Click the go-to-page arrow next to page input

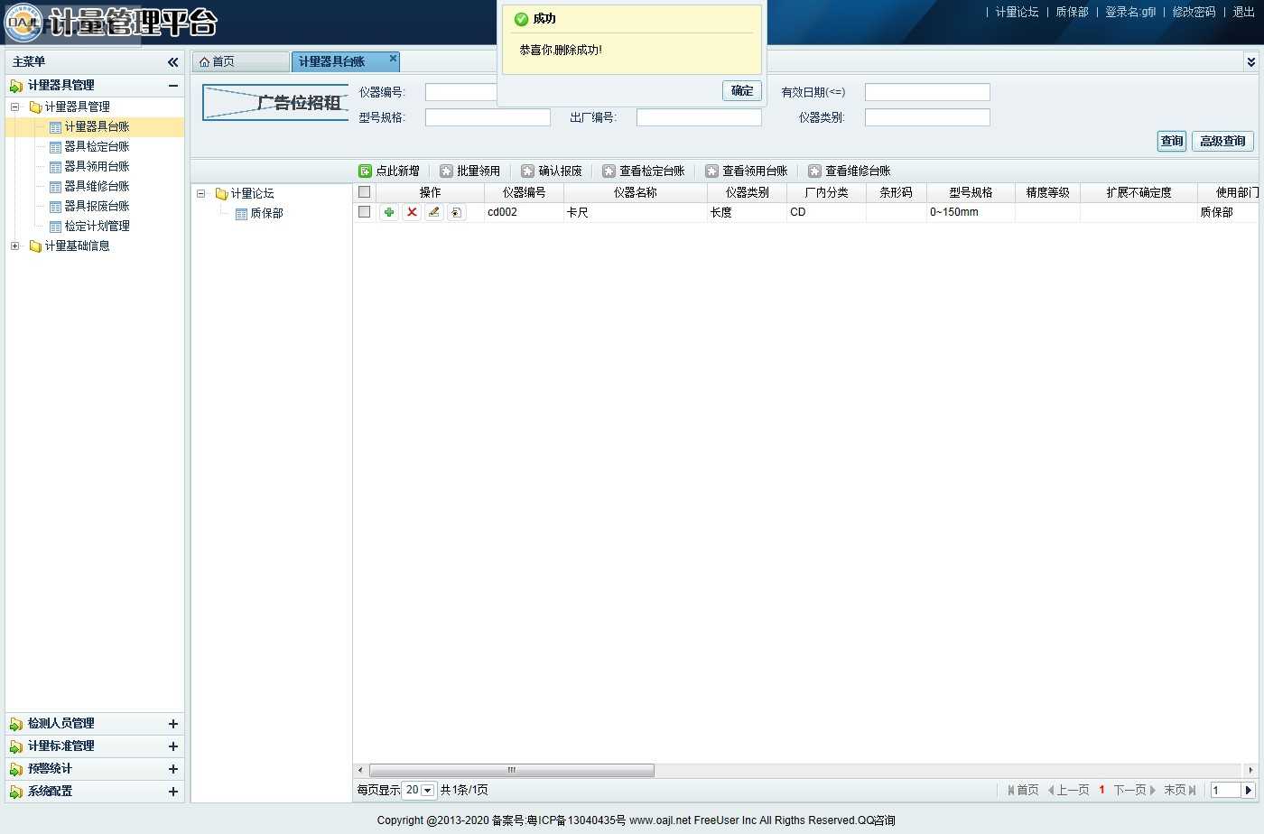1249,790
